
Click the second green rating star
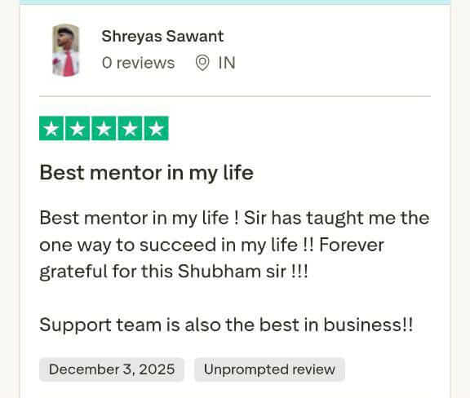(78, 128)
